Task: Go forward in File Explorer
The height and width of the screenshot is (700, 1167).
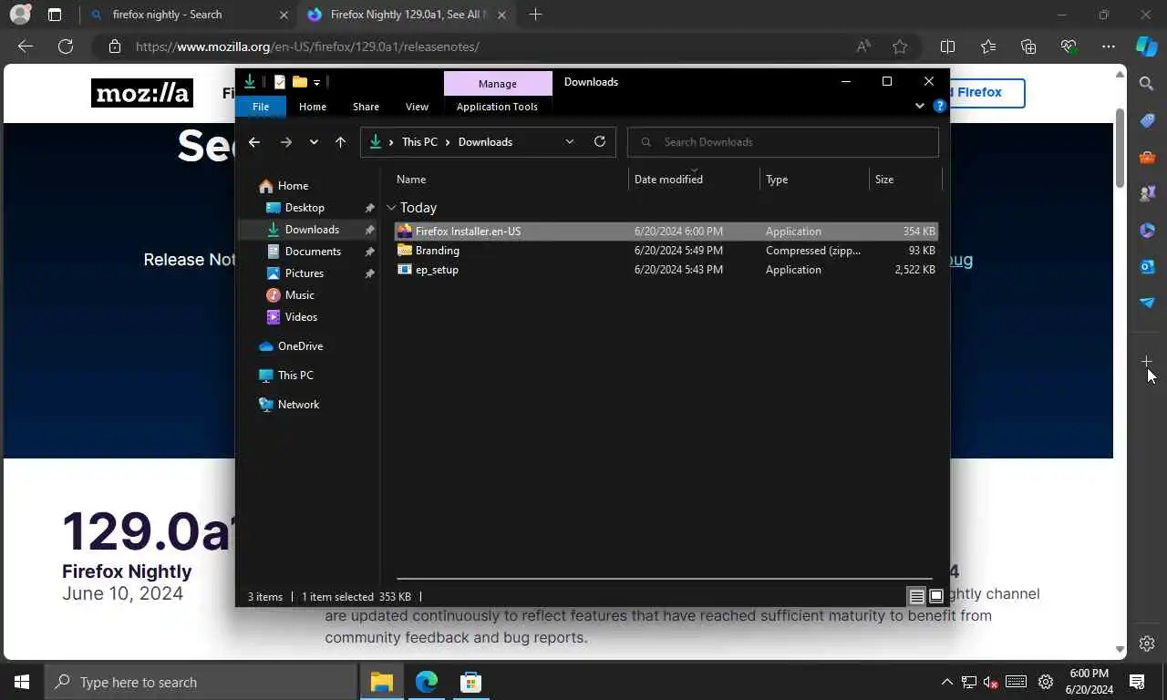Action: click(x=286, y=142)
